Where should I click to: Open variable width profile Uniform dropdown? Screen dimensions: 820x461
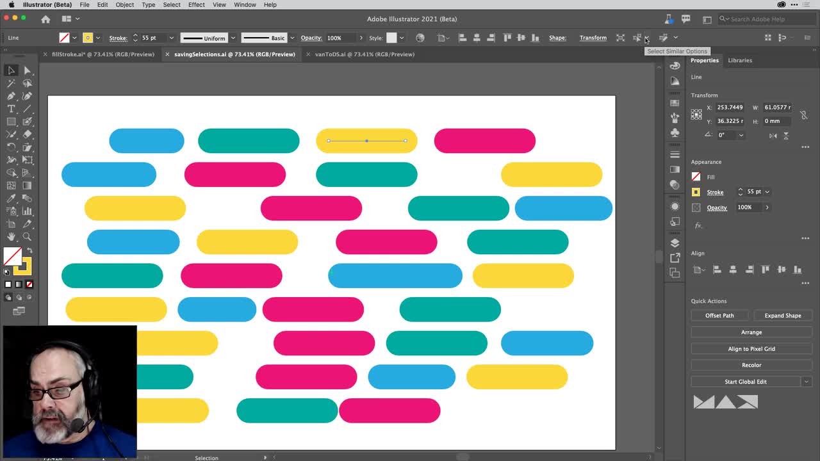[233, 38]
